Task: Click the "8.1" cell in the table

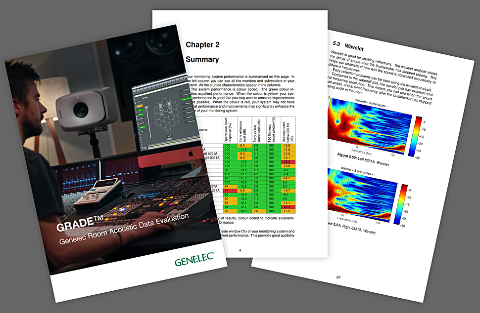Action: pos(259,154)
